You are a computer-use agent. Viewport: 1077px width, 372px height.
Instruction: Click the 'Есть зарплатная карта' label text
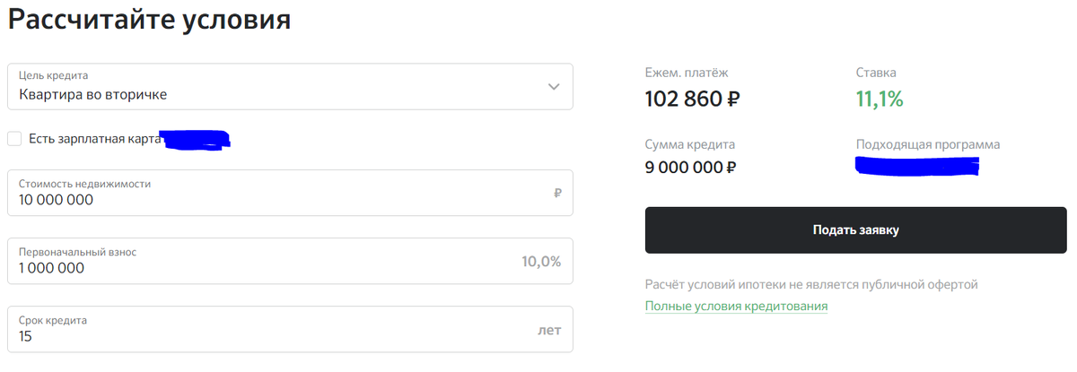pyautogui.click(x=94, y=138)
